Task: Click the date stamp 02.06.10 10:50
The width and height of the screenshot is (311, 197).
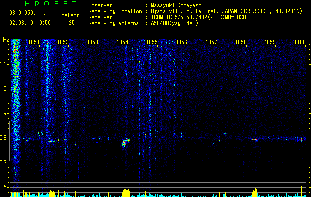Action: pyautogui.click(x=30, y=23)
